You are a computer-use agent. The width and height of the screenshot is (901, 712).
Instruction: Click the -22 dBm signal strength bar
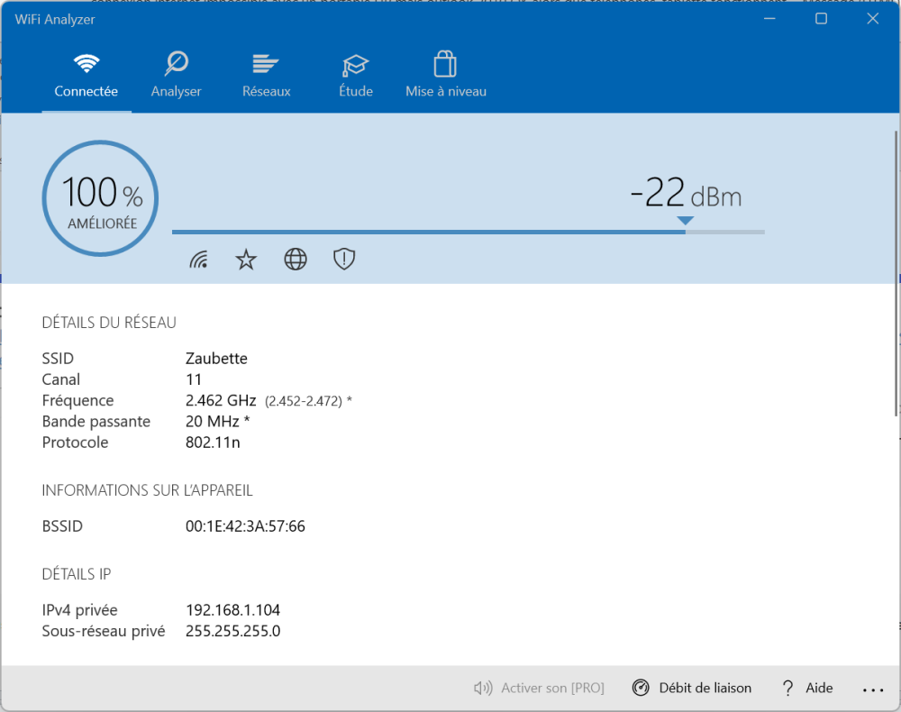click(x=469, y=232)
